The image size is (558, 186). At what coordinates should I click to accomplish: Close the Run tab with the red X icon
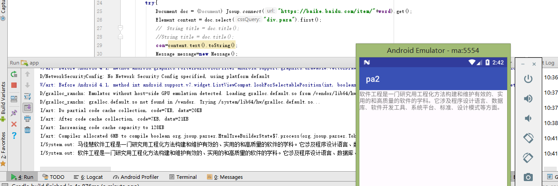click(x=14, y=124)
